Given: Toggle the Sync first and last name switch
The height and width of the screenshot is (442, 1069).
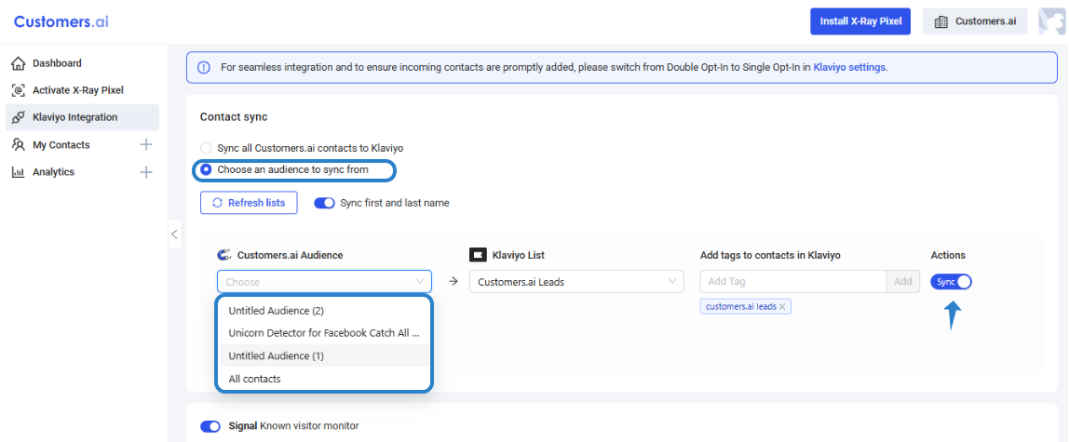Looking at the screenshot, I should coord(324,203).
